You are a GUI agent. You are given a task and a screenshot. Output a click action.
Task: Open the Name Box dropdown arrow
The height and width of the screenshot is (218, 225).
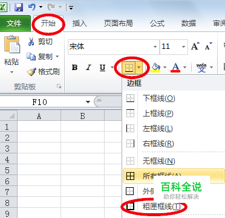pos(88,102)
